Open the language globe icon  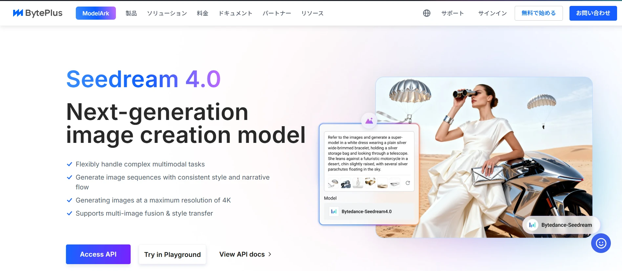click(x=426, y=13)
